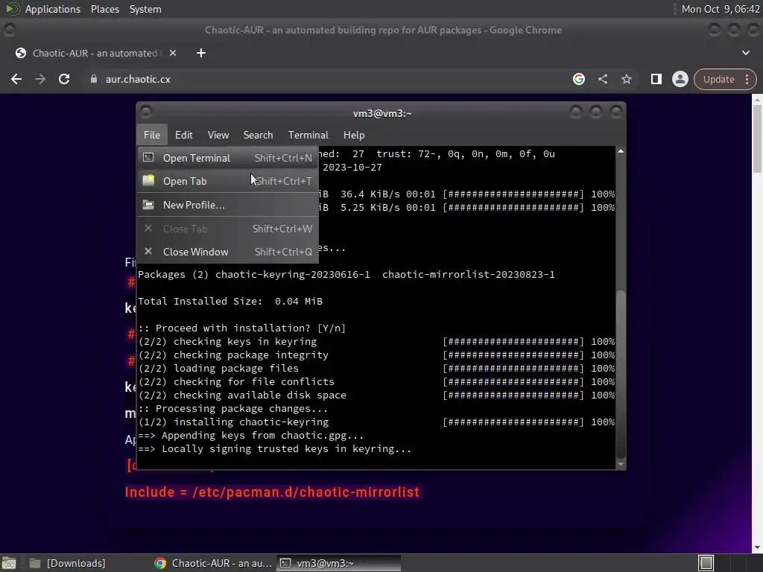This screenshot has height=572, width=763.
Task: Click the show desktop icon in taskbar
Action: pyautogui.click(x=9, y=563)
